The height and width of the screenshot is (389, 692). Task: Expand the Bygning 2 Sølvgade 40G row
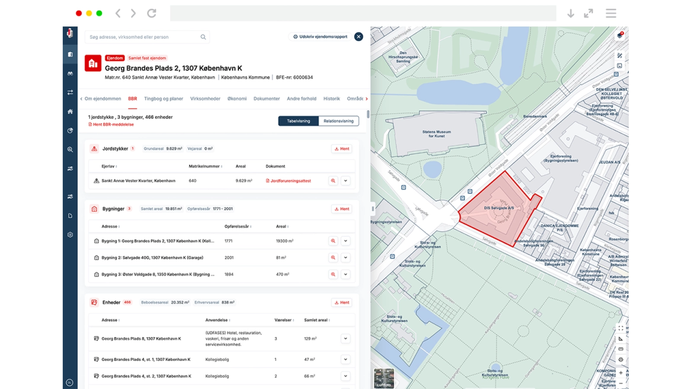tap(346, 258)
